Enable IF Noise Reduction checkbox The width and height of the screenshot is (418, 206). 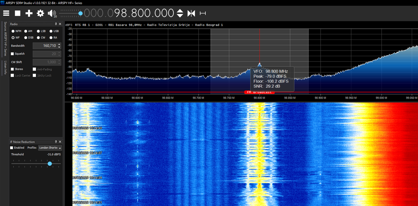pos(12,148)
